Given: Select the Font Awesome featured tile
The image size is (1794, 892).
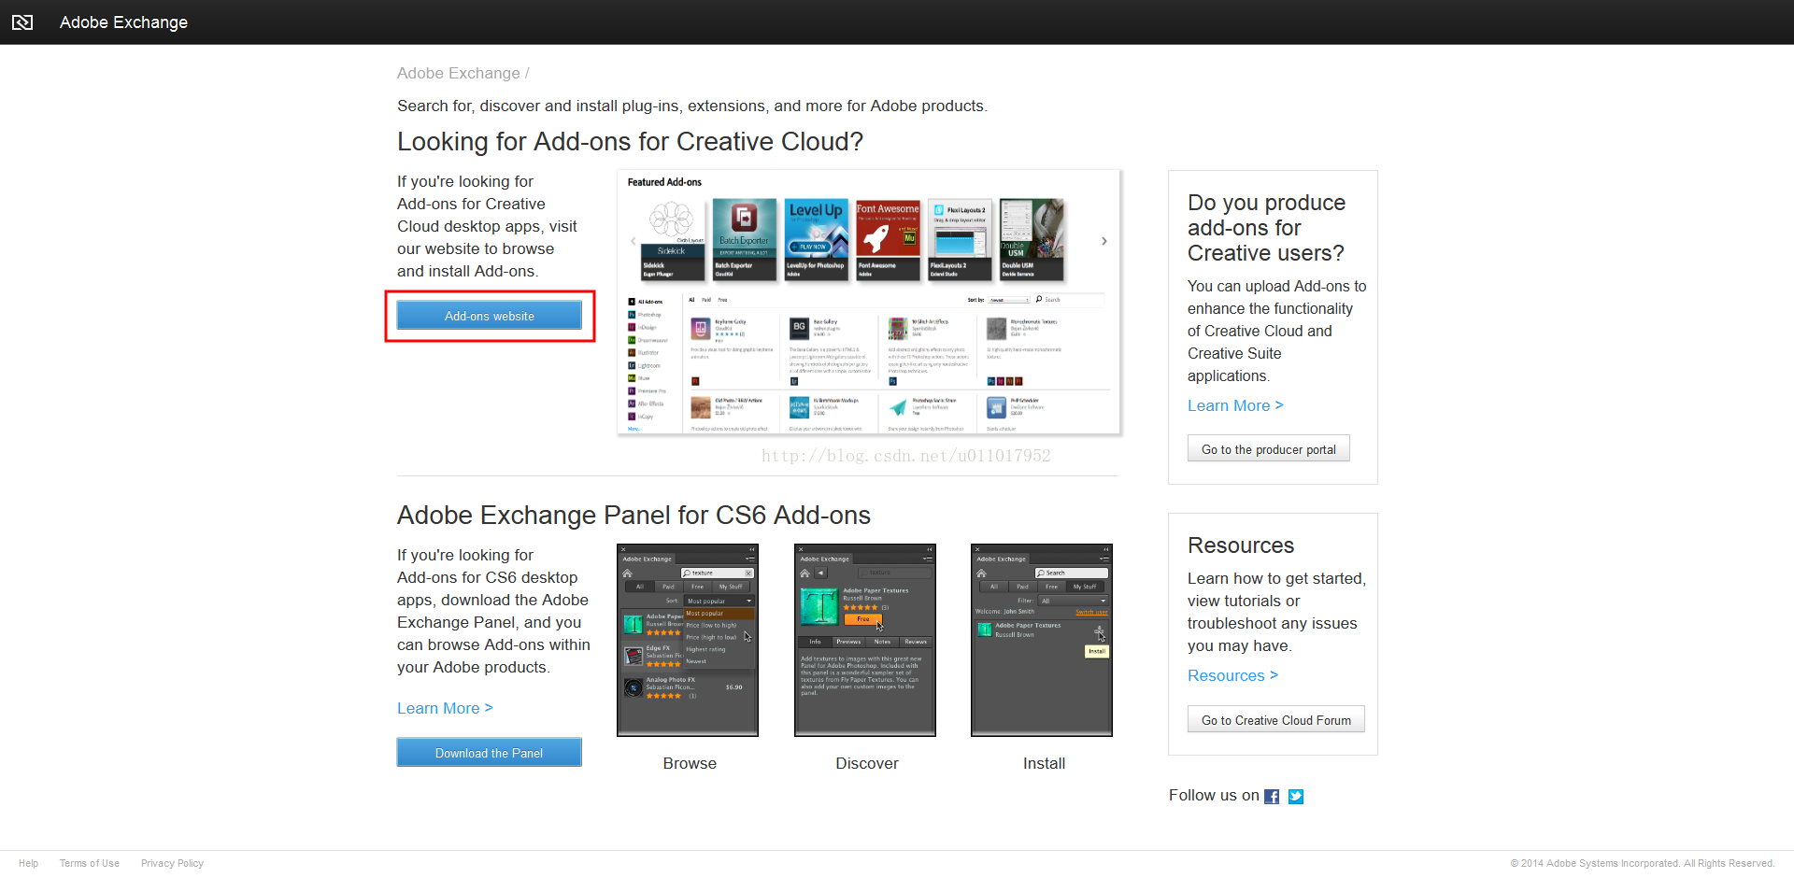Looking at the screenshot, I should point(888,239).
